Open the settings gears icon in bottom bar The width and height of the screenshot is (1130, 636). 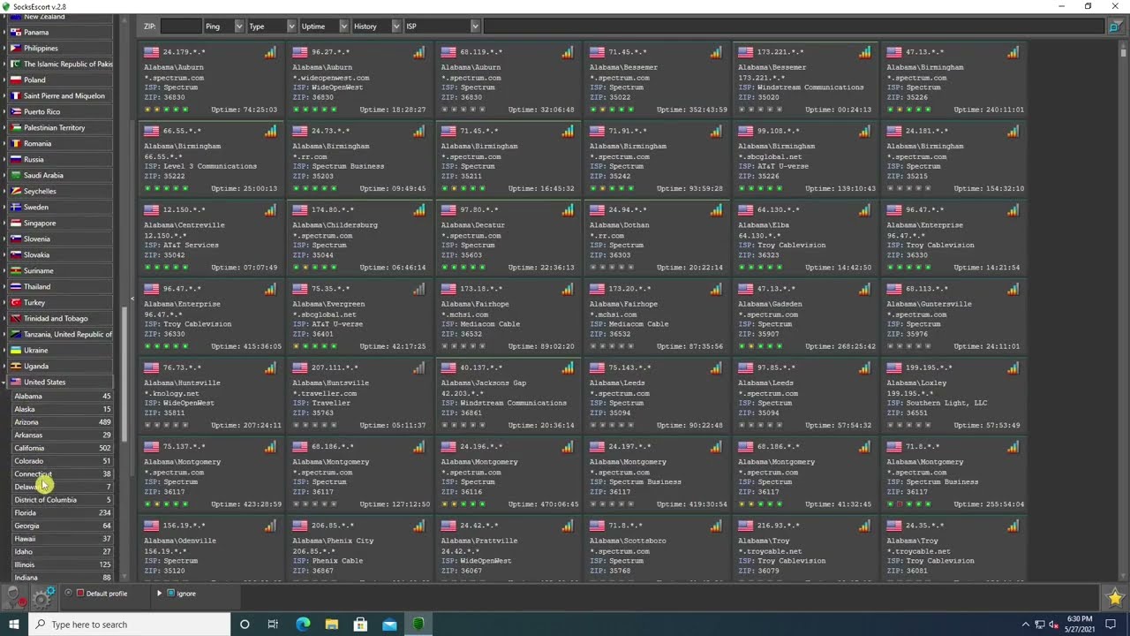tap(43, 598)
